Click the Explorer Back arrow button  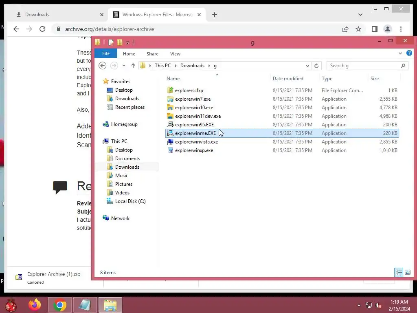coord(102,66)
